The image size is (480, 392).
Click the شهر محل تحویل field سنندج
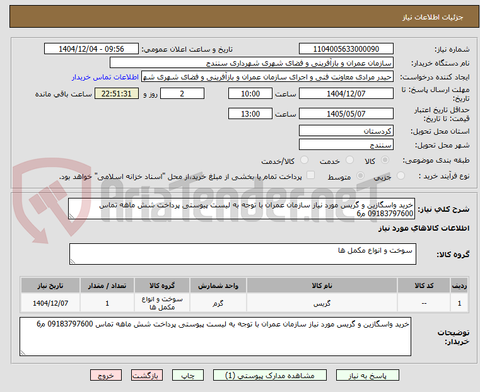(x=346, y=144)
